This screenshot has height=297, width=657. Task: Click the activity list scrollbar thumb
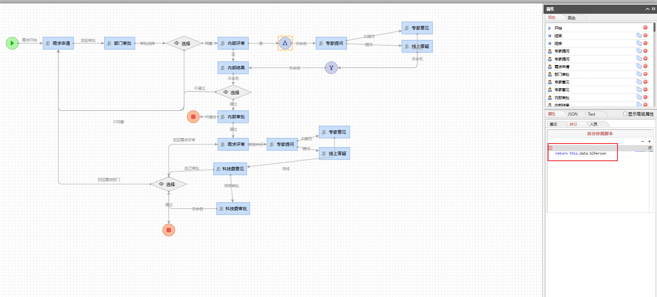[x=654, y=27]
